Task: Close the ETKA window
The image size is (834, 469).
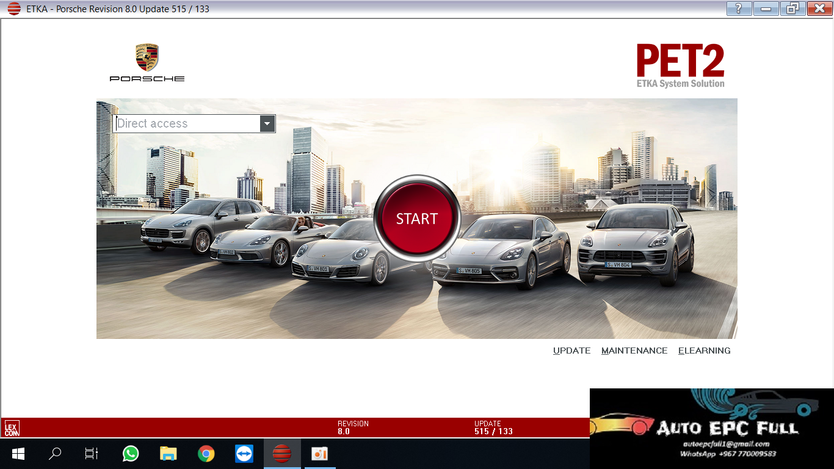Action: tap(819, 9)
